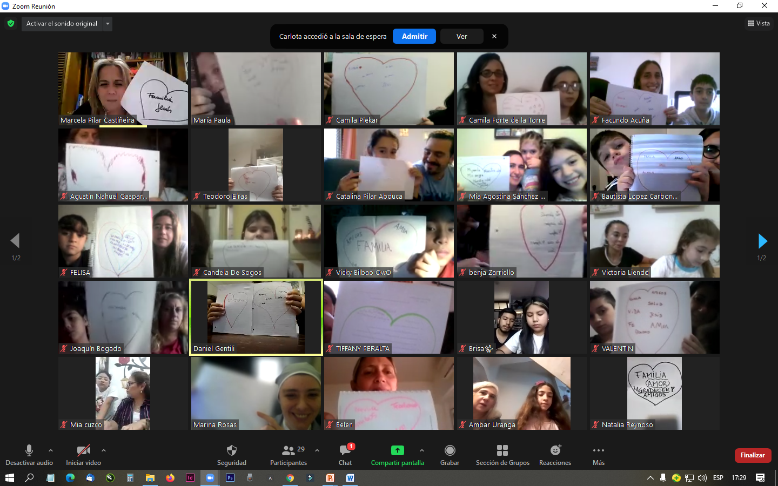The height and width of the screenshot is (486, 778).
Task: Open Microsoft Edge from the taskbar
Action: point(70,478)
